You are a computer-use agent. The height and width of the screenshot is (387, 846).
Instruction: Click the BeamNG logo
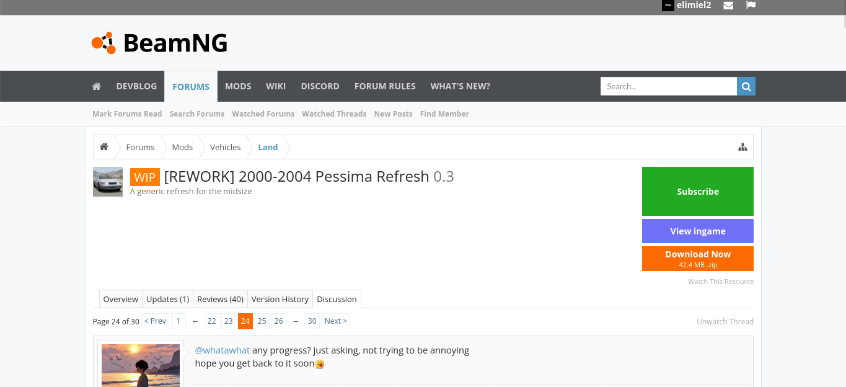[160, 43]
